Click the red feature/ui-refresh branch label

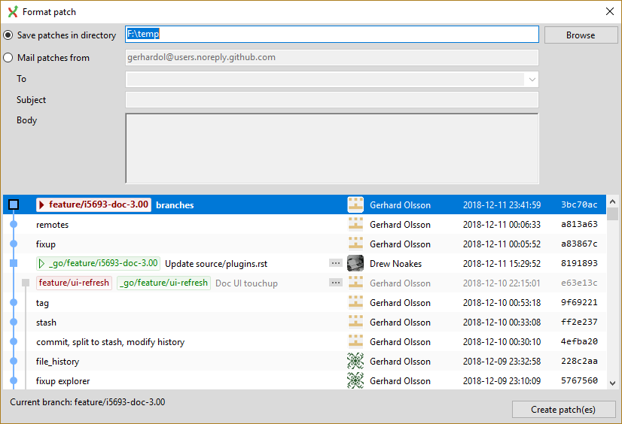pyautogui.click(x=74, y=283)
